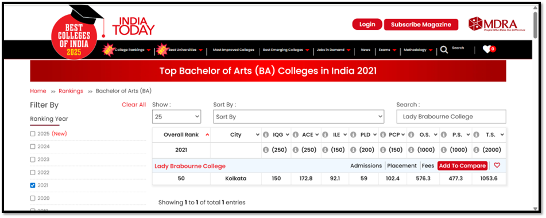Open Admissions link for Lady Brabourne College
The height and width of the screenshot is (218, 546).
[366, 166]
